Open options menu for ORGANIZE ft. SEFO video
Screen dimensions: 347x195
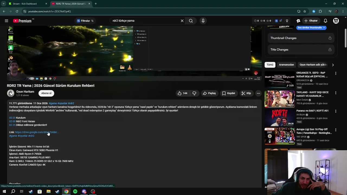point(336,73)
